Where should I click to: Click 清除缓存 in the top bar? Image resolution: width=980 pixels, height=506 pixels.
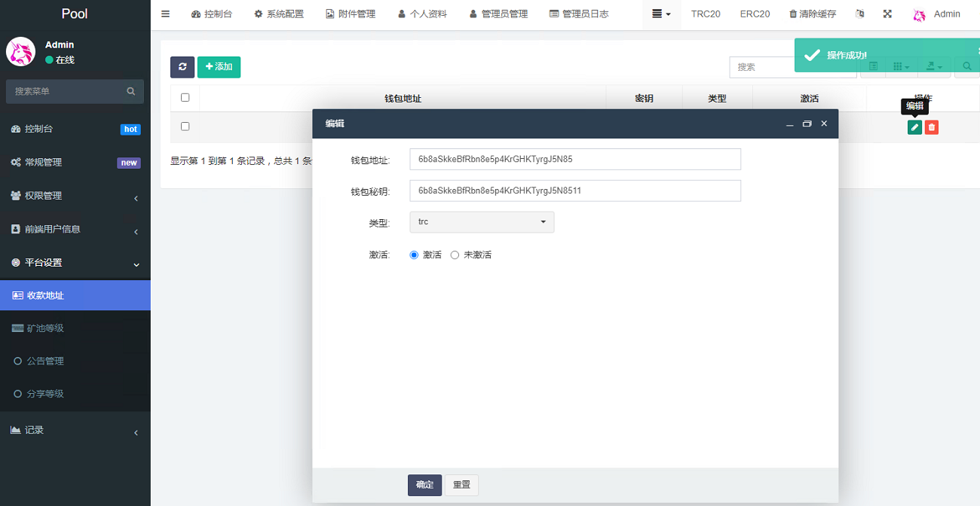point(813,14)
